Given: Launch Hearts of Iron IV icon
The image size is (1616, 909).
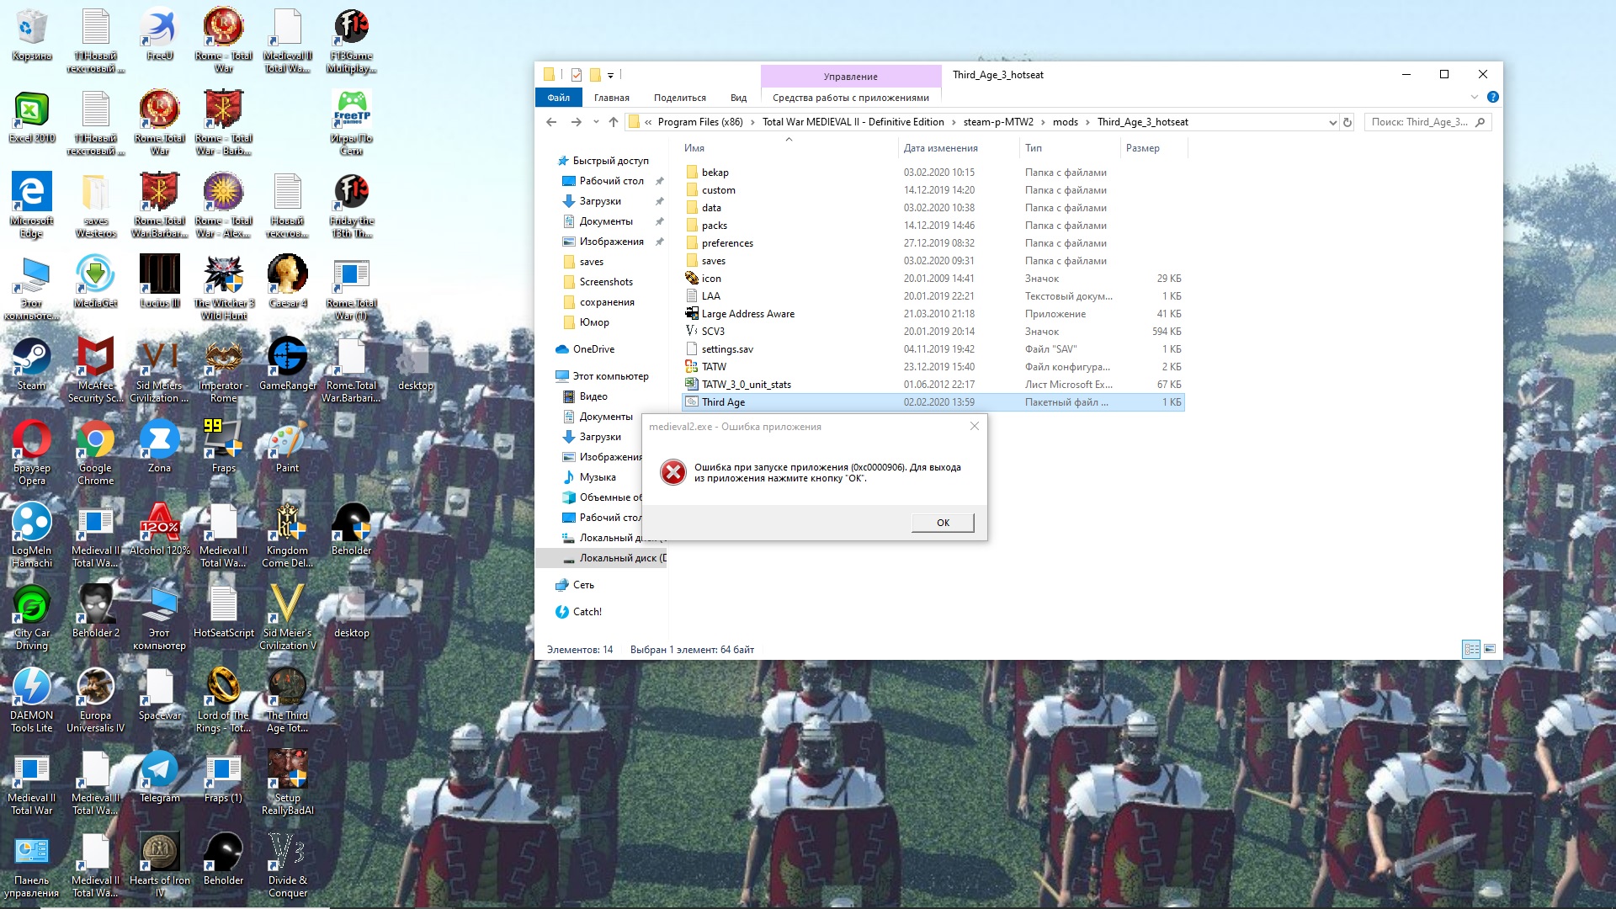Looking at the screenshot, I should tap(159, 865).
